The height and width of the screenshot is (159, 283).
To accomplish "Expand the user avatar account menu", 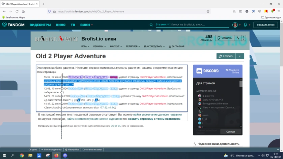I will point(236,25).
